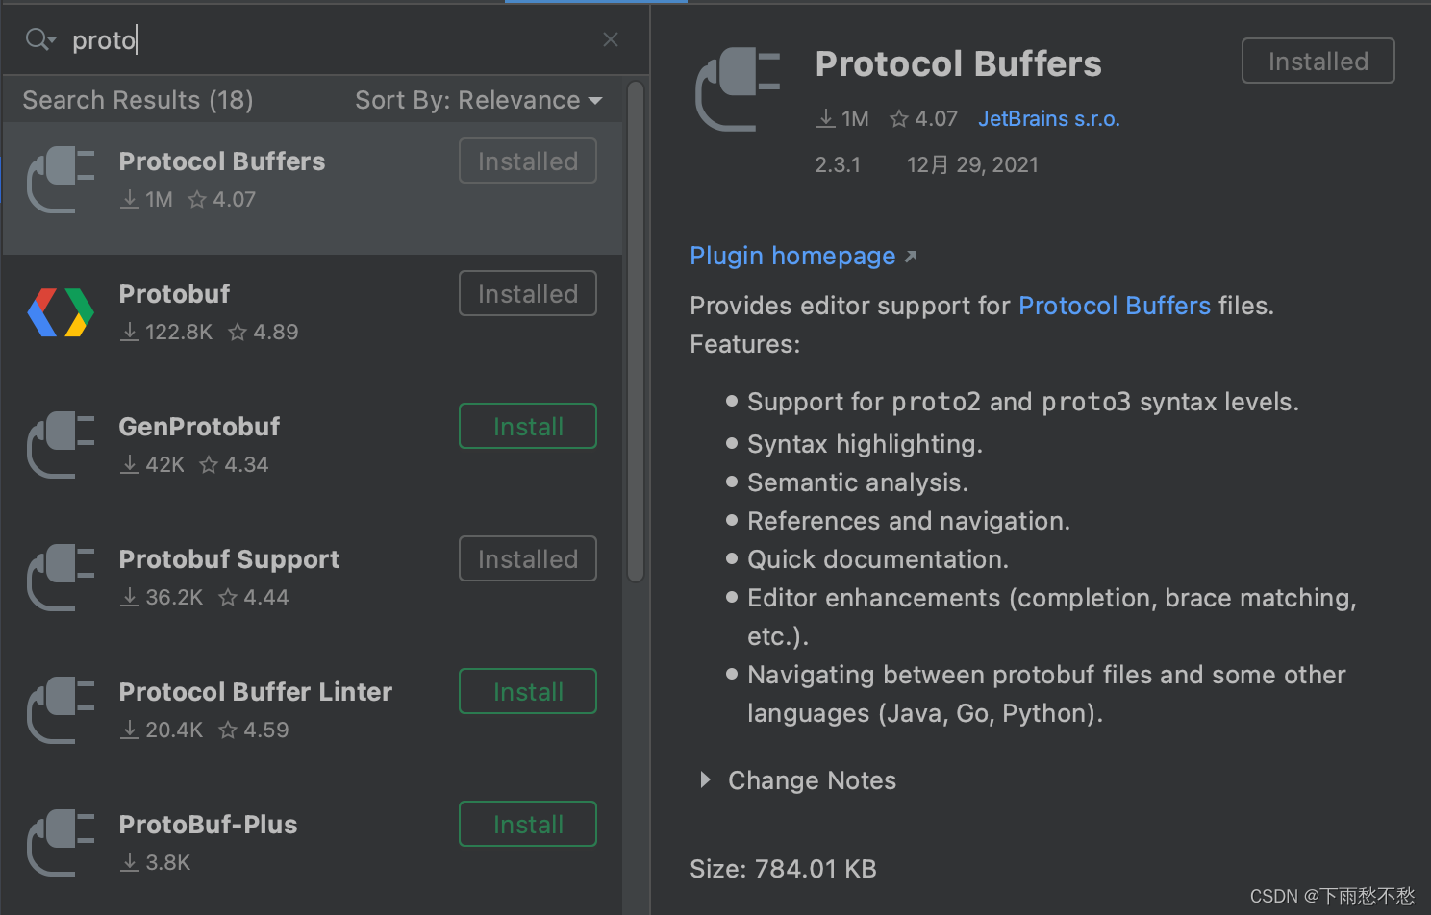Viewport: 1431px width, 915px height.
Task: Install the ProtoBuf-Plus plugin
Action: coord(527,823)
